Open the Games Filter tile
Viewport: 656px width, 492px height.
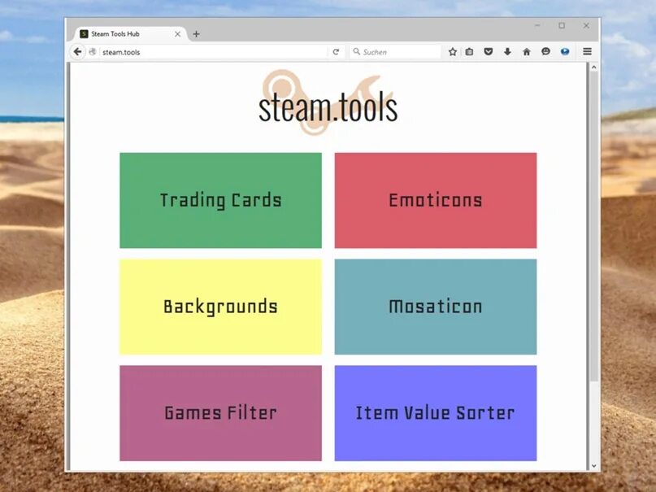(x=220, y=413)
